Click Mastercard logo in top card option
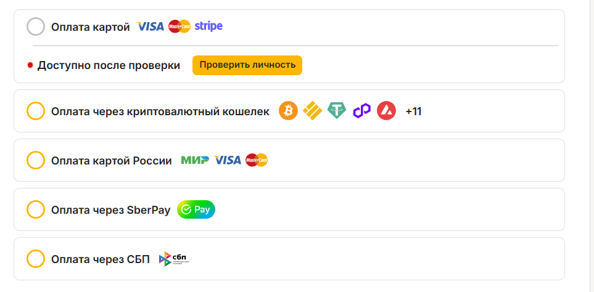The height and width of the screenshot is (292, 594). (x=179, y=26)
